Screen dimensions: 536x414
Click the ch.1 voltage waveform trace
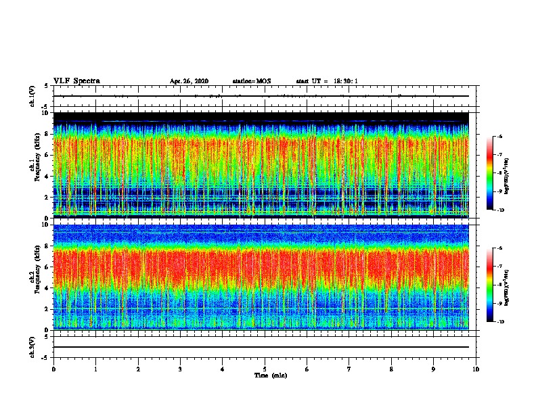point(261,96)
